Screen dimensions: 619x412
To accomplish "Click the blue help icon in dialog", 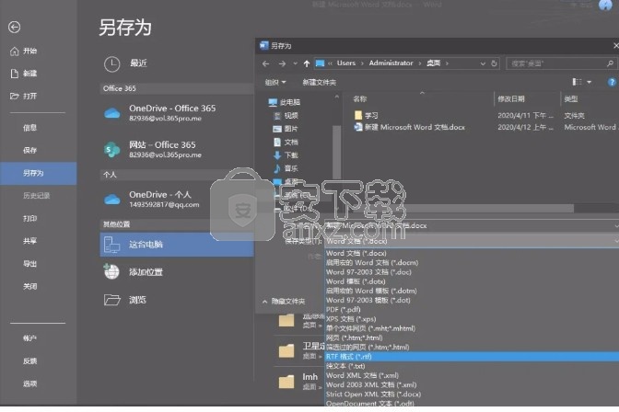I will pyautogui.click(x=612, y=82).
